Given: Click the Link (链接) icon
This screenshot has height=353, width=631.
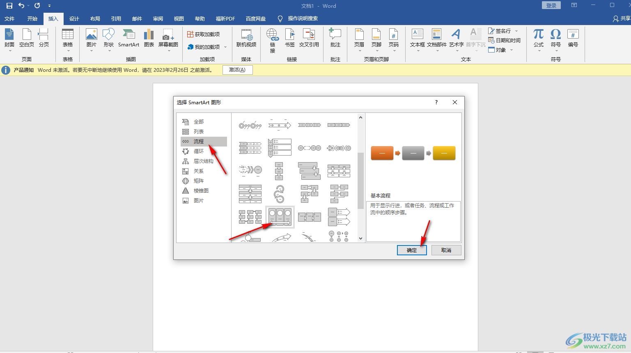Looking at the screenshot, I should coord(273,41).
